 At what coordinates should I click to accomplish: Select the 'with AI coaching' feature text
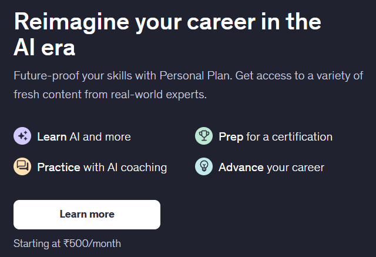coord(125,168)
